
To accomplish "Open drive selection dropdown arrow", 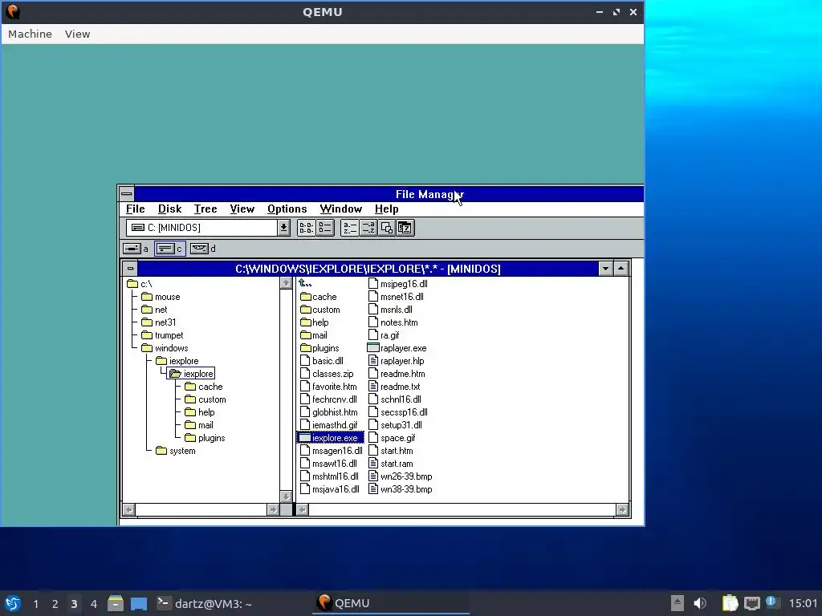I will (x=283, y=228).
